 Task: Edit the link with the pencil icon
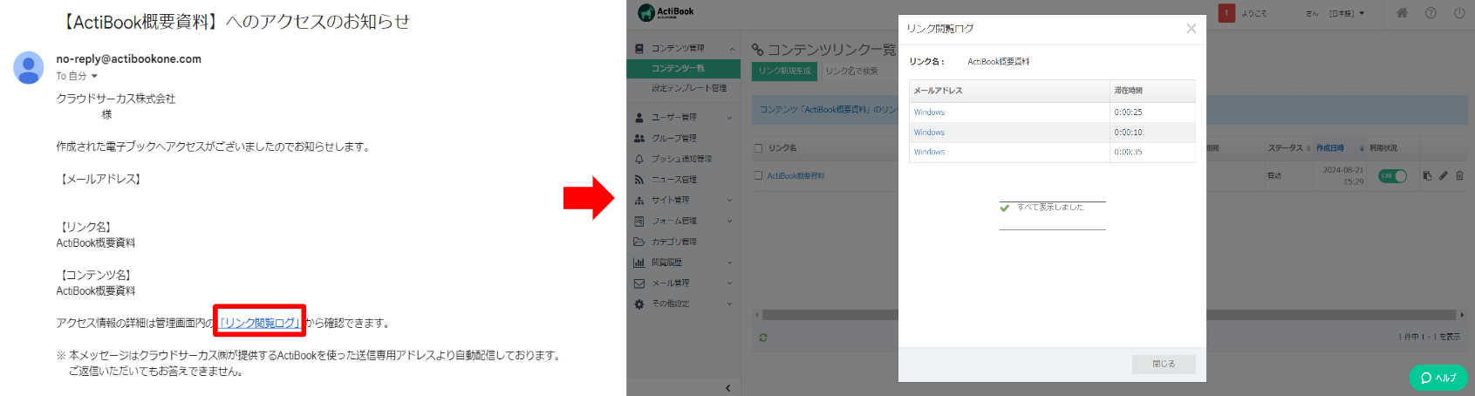[x=1444, y=175]
